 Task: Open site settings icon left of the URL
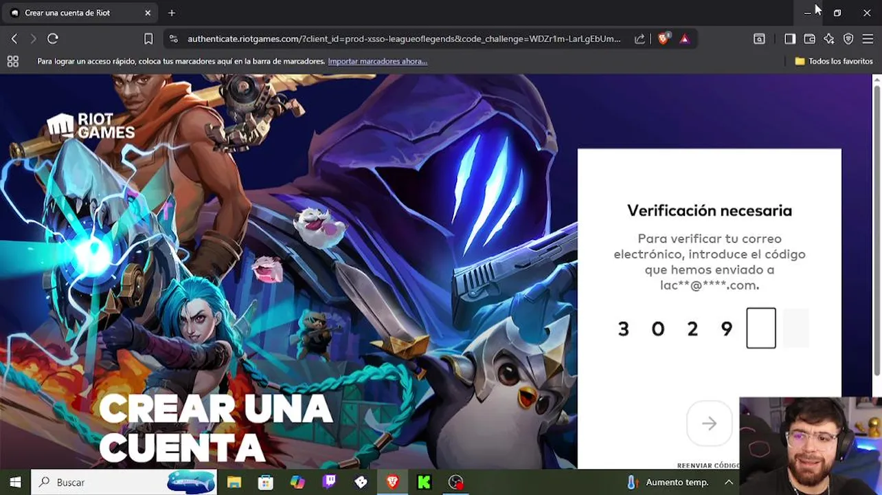tap(173, 39)
